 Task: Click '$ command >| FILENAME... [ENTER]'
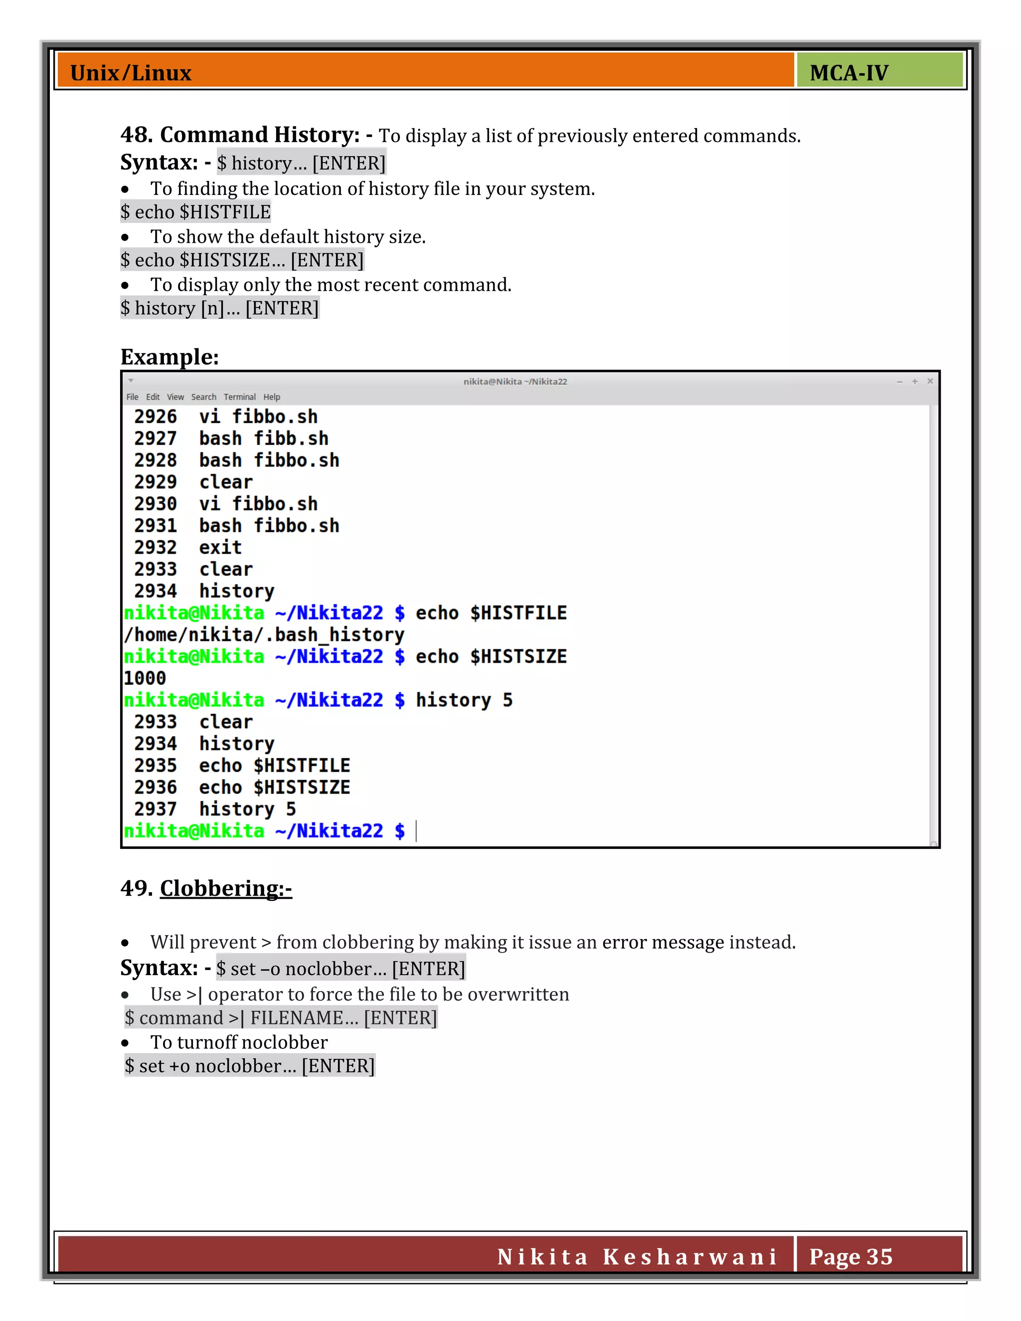[x=281, y=1017]
